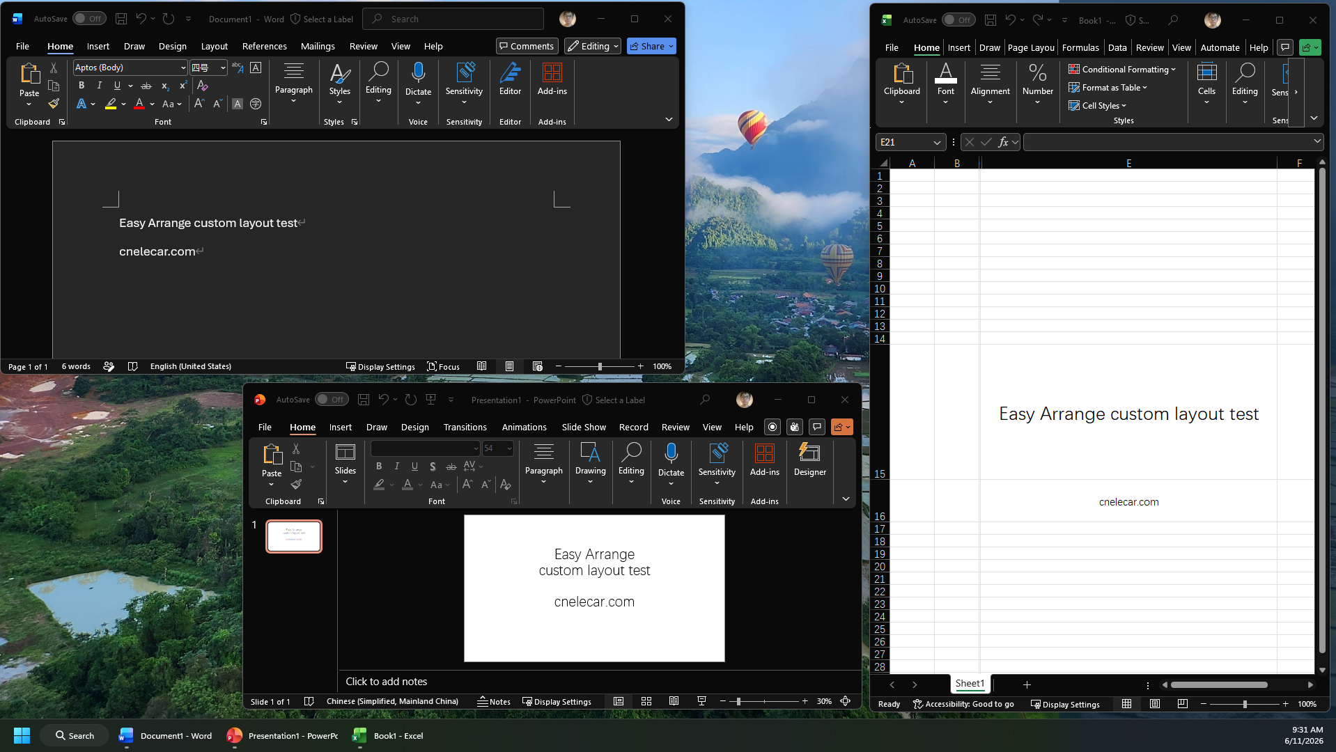This screenshot has height=752, width=1336.
Task: Open Comments pane icon in Excel
Action: 1285,47
